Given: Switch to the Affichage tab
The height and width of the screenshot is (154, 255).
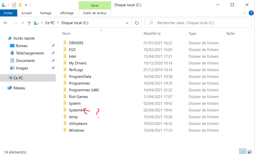Looking at the screenshot, I should pos(67,13).
